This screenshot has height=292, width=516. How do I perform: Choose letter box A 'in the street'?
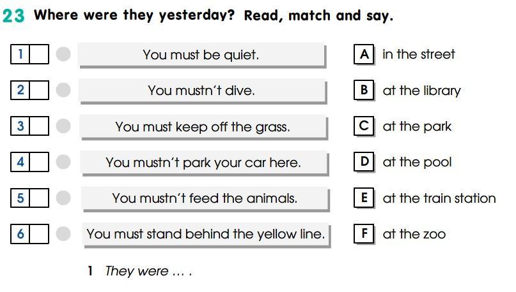coord(364,54)
